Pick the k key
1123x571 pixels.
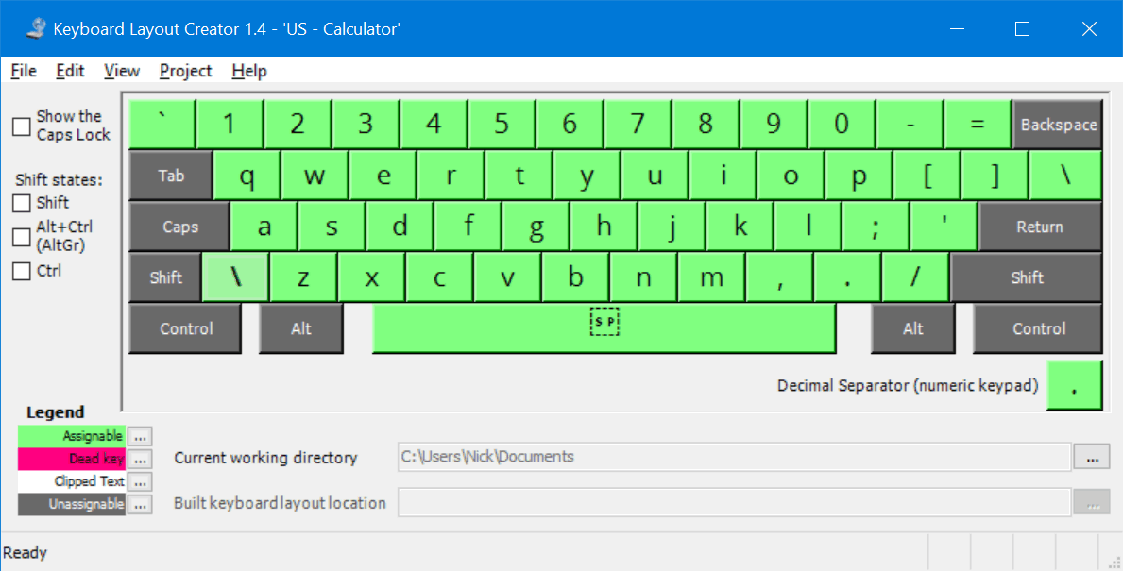[740, 227]
